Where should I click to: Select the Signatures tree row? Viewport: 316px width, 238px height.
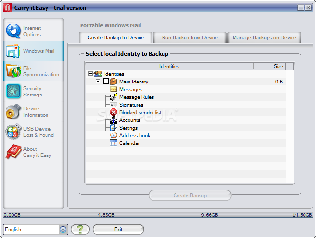coord(186,105)
